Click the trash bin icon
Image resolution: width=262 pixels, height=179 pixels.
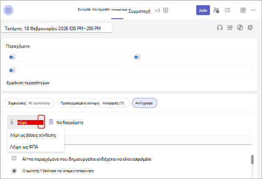coord(51,122)
